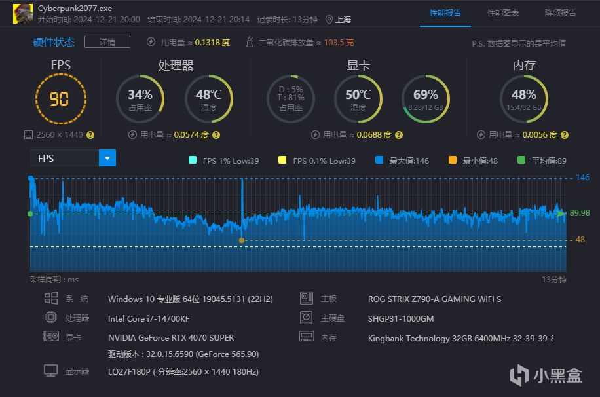Click the CPU chip icon beside 处理器 row

pos(51,317)
